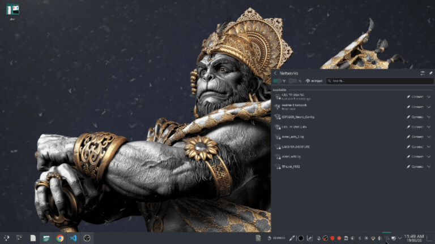This screenshot has height=244, width=435.
Task: Connect to realme 8 Network
Action: [x=415, y=107]
